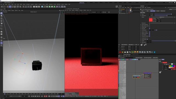The height and width of the screenshot is (99, 176).
Task: Select the Scale tool icon
Action: pyautogui.click(x=15, y=7)
